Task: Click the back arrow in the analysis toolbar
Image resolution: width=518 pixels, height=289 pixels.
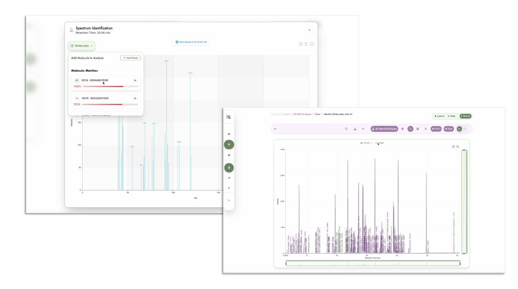Action: pos(275,129)
